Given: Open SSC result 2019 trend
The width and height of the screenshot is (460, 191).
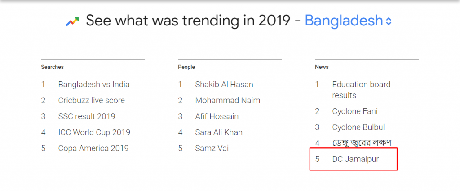Looking at the screenshot, I should (x=86, y=116).
